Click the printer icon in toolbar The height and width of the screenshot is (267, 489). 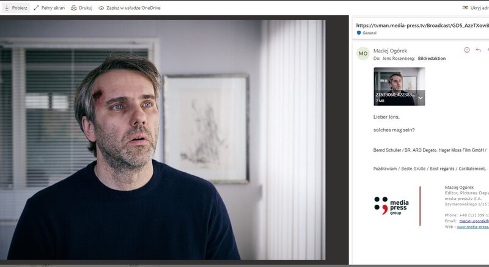coord(74,8)
